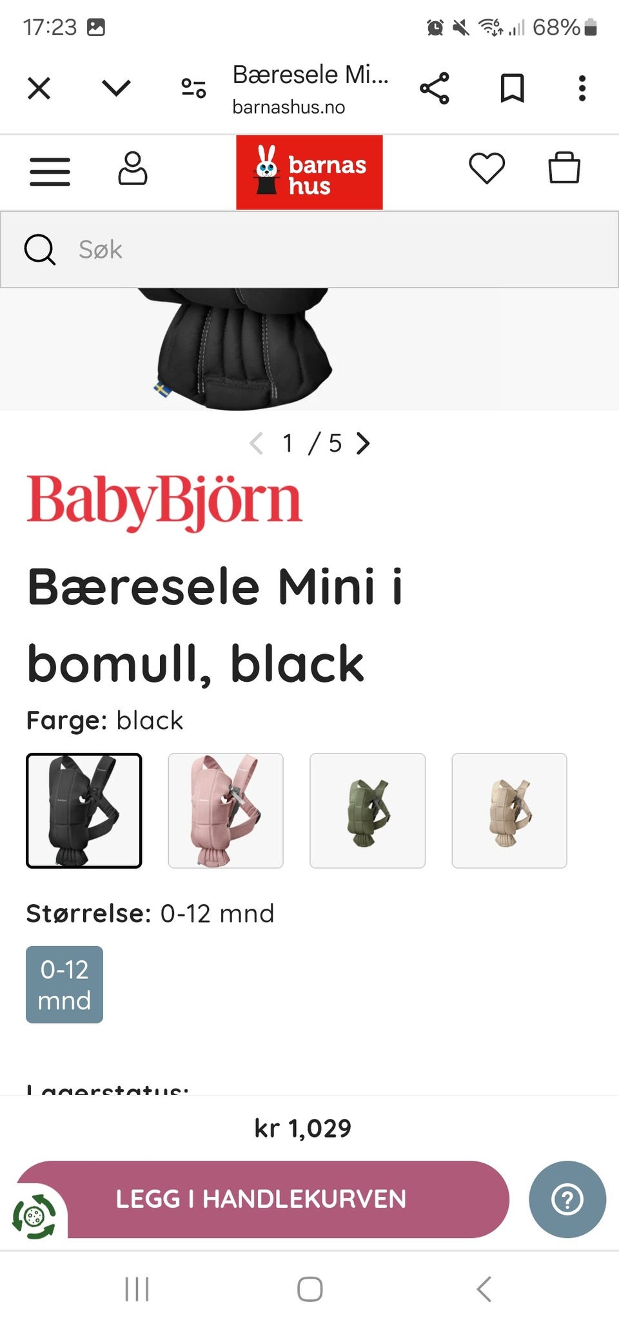Image resolution: width=619 pixels, height=1327 pixels.
Task: Choose the pink carrier color variant
Action: click(226, 811)
